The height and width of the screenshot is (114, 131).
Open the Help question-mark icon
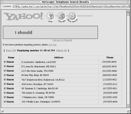click(51, 16)
